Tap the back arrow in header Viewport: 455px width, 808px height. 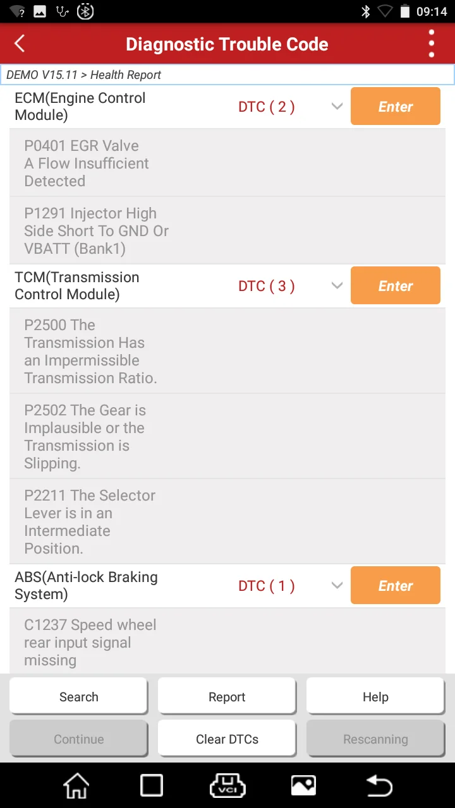[20, 44]
